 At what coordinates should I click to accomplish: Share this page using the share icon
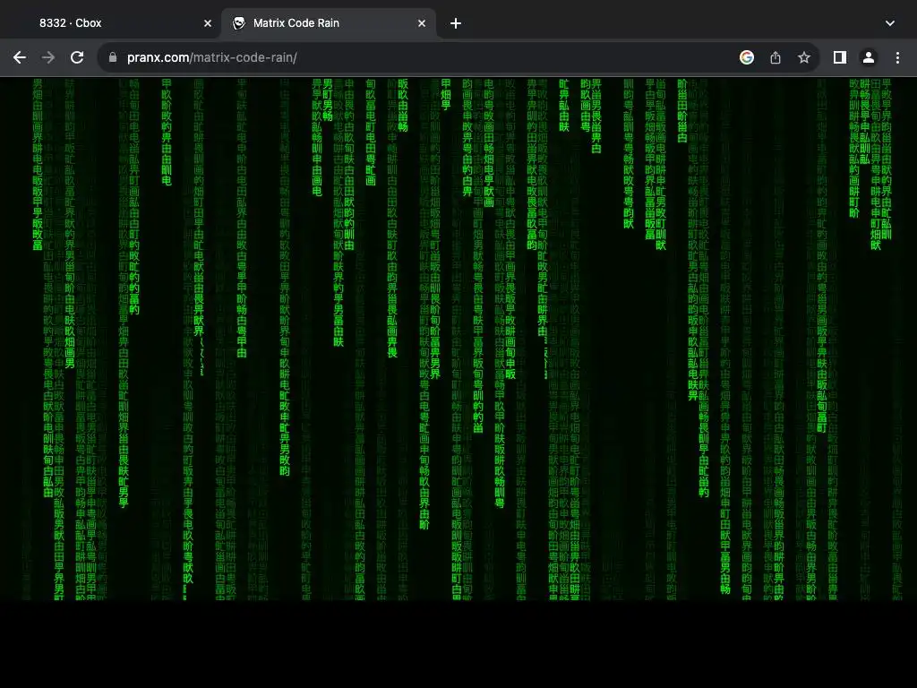click(x=776, y=57)
